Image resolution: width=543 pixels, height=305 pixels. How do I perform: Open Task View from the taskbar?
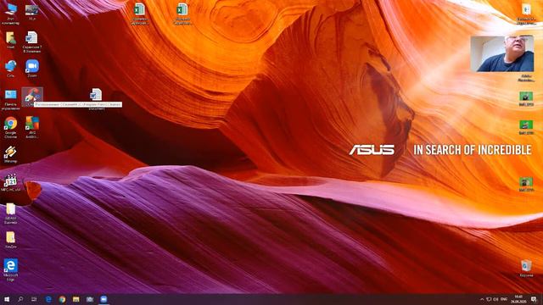34,299
